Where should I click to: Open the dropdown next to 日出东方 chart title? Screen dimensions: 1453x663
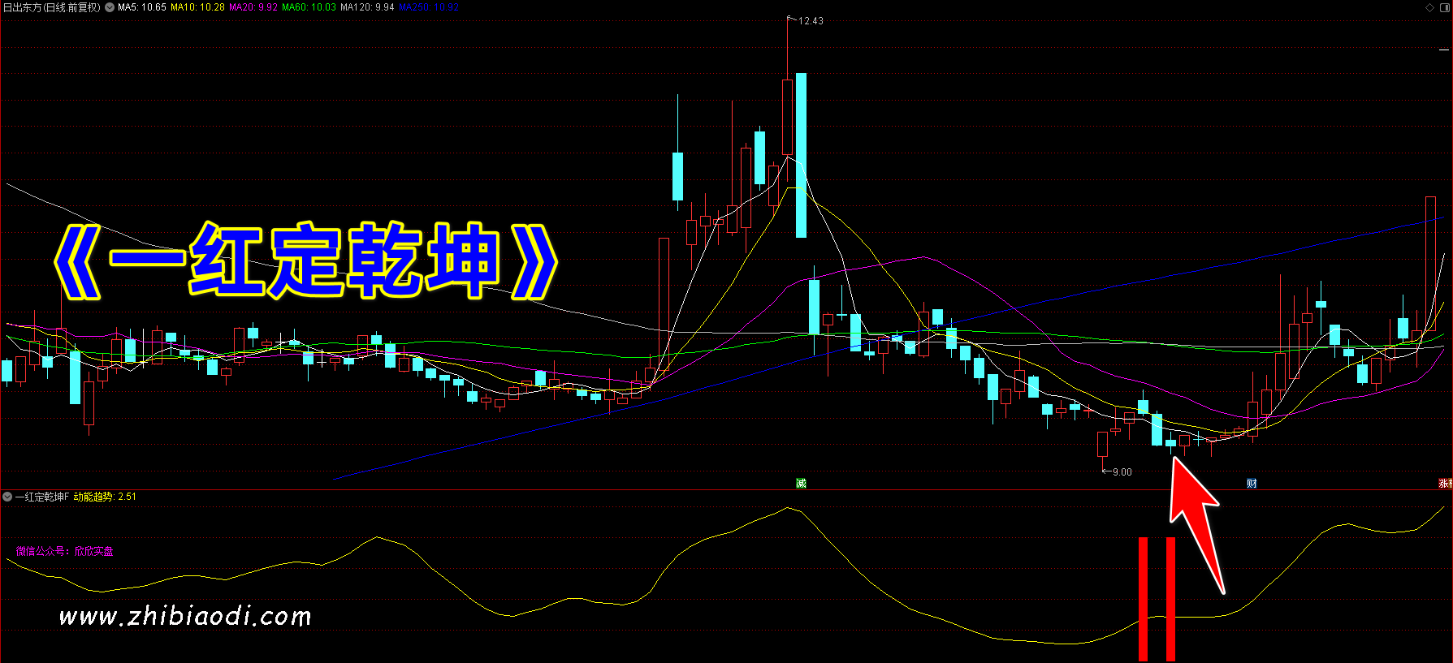pos(110,7)
